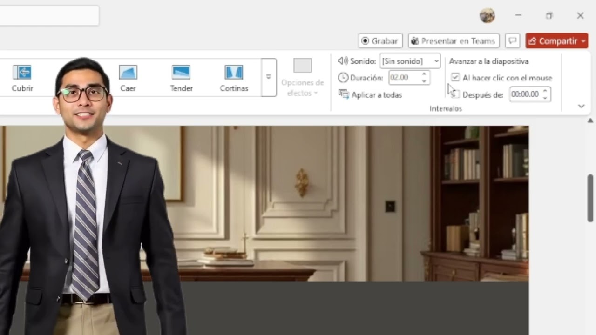Image resolution: width=596 pixels, height=335 pixels.
Task: Click the Grabar button
Action: click(x=380, y=41)
